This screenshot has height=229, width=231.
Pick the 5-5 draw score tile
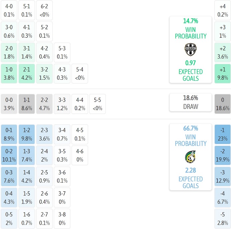click(97, 104)
